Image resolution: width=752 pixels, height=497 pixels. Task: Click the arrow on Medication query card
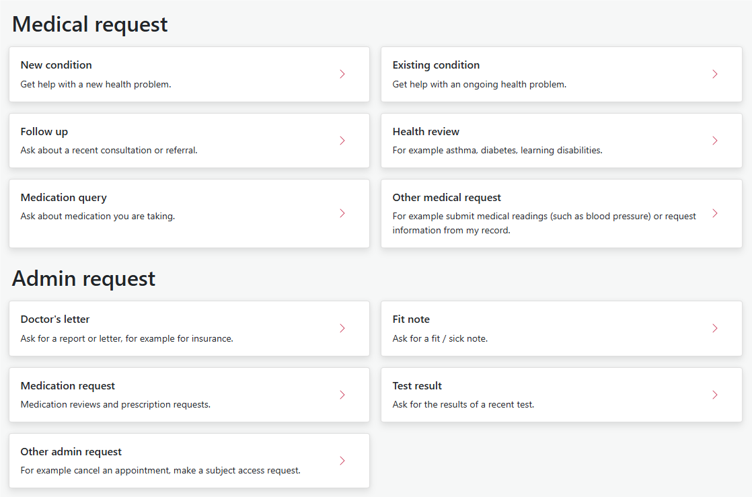coord(342,213)
